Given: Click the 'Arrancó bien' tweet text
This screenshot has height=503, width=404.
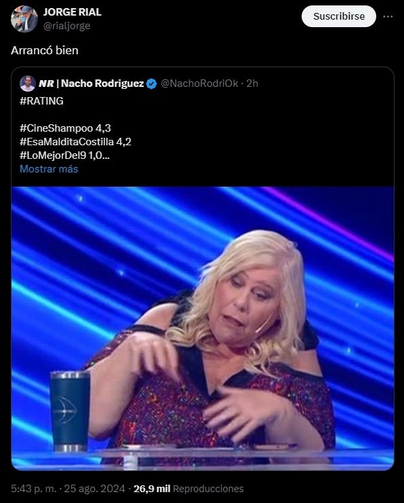Looking at the screenshot, I should [45, 50].
